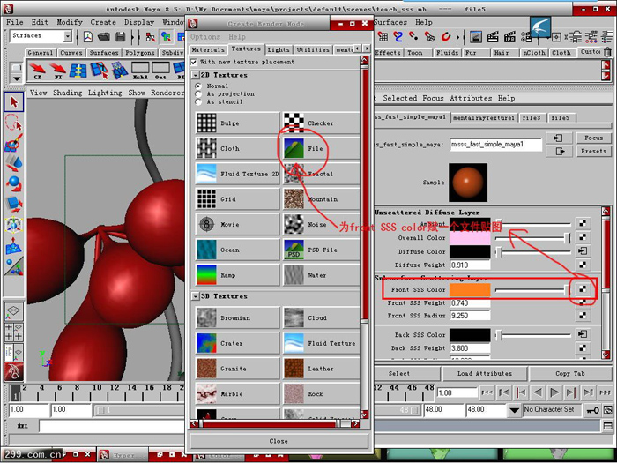Open the Shading viewport menu
Screen dimensions: 617x463
click(68, 93)
